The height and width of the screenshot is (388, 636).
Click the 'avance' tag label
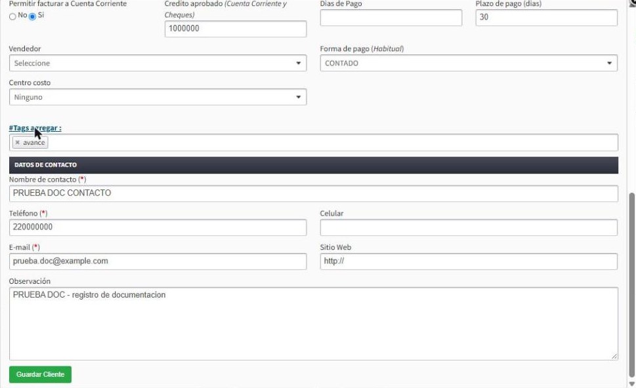[33, 143]
